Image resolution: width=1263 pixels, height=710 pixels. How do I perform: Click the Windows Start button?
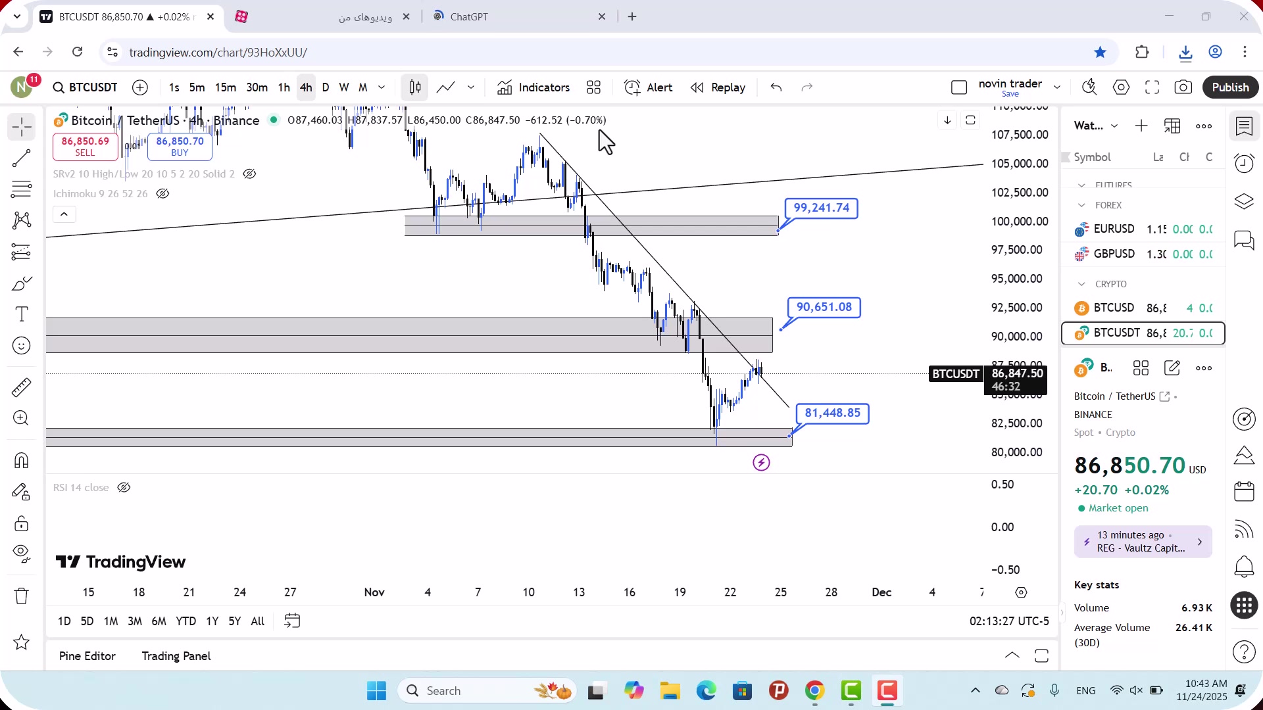coord(376,691)
